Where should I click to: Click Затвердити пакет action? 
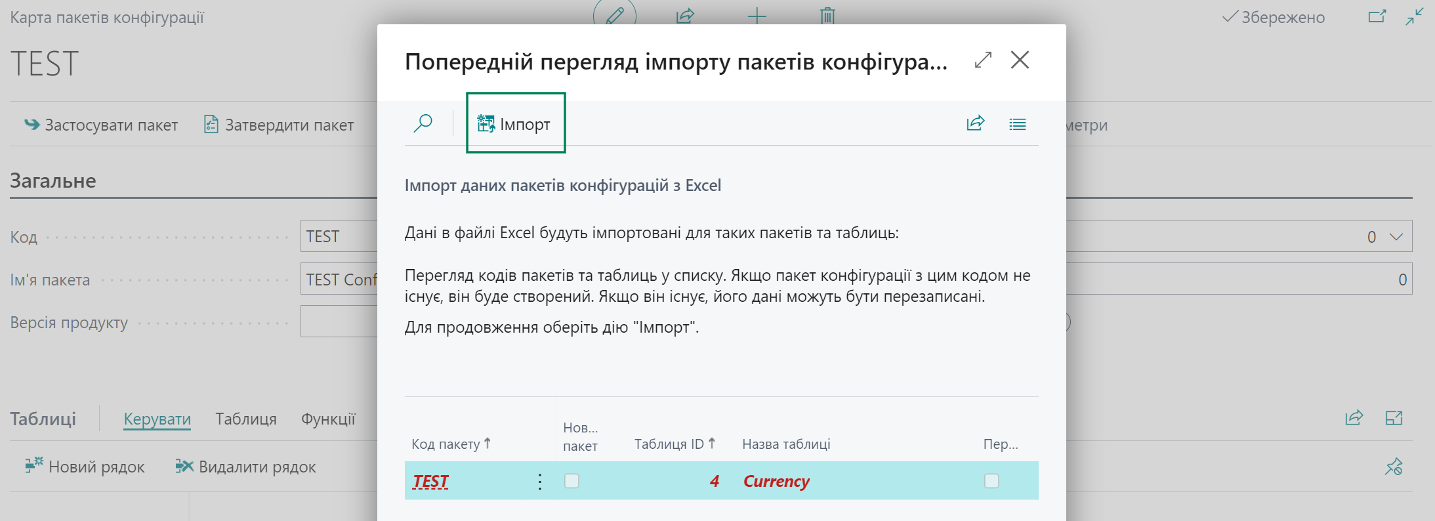click(279, 125)
